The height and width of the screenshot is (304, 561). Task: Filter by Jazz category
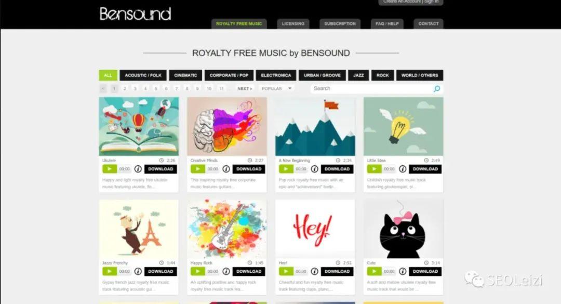[358, 75]
